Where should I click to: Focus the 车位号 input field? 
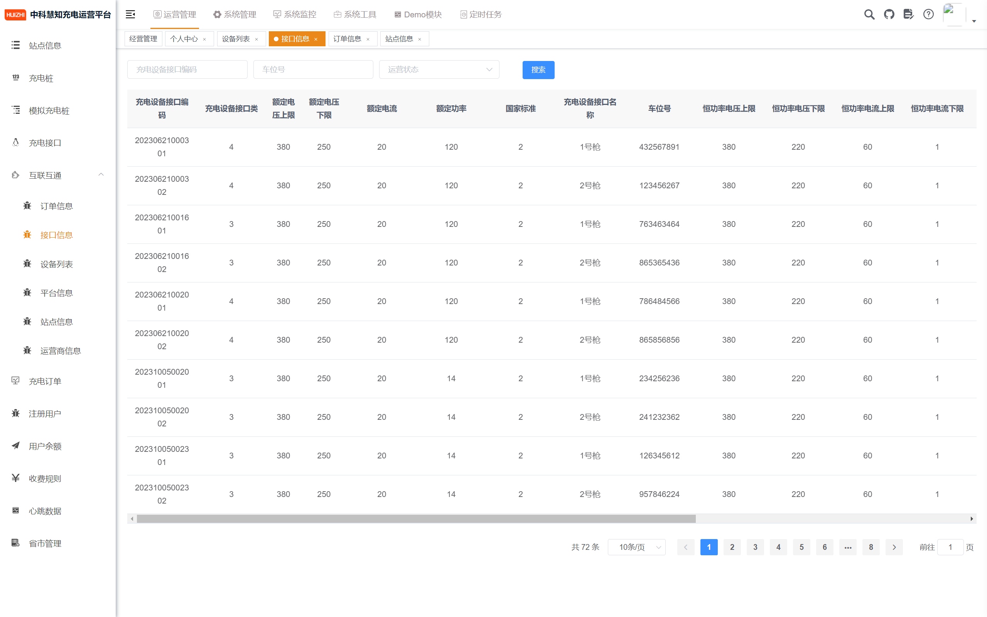(313, 69)
